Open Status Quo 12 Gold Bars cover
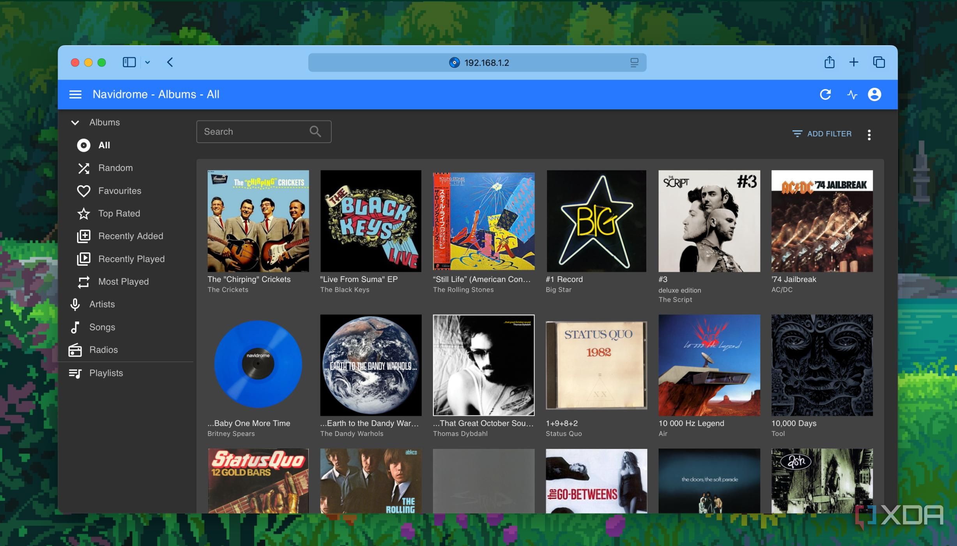Screen dimensions: 957x546 click(x=258, y=481)
